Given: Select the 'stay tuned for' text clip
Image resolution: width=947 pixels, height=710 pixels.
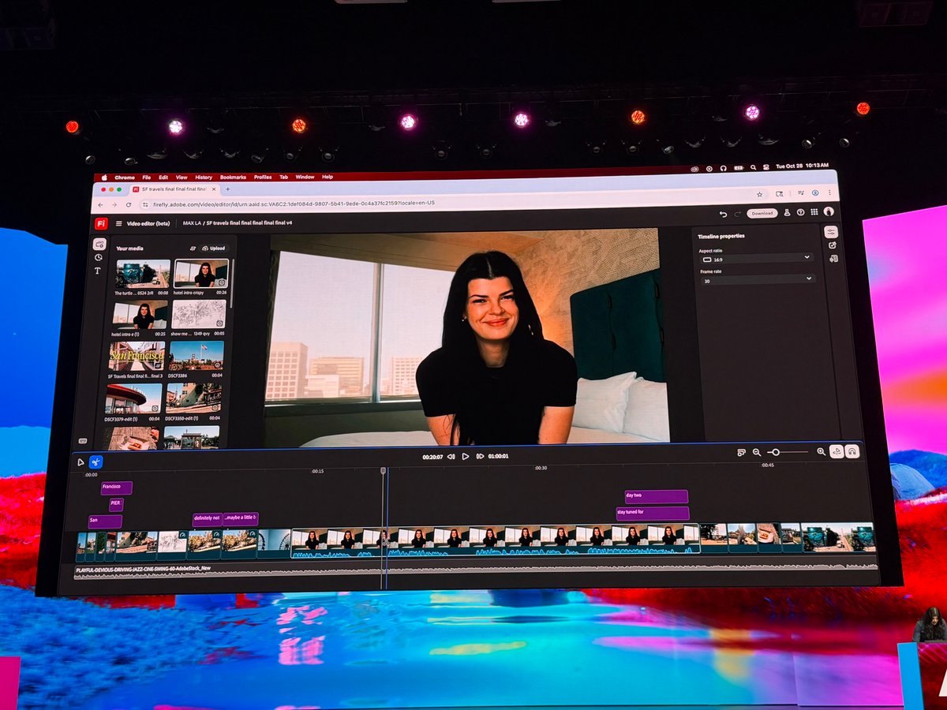Looking at the screenshot, I should 653,514.
